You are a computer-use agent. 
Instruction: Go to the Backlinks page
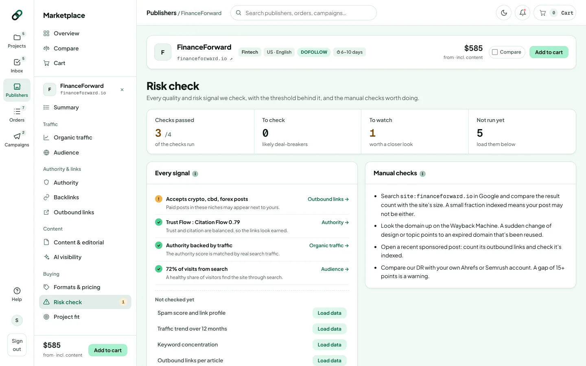pos(85,197)
